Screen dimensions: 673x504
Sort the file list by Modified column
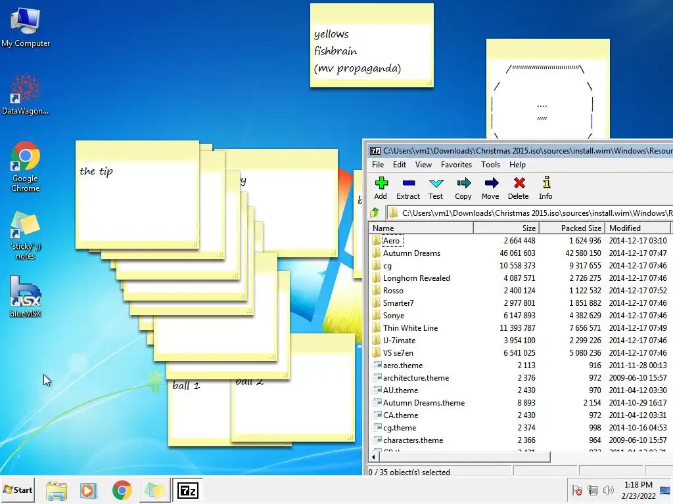(x=638, y=228)
